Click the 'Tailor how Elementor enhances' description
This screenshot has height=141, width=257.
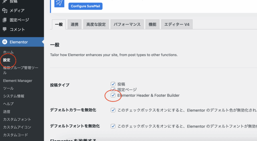[x=114, y=55]
